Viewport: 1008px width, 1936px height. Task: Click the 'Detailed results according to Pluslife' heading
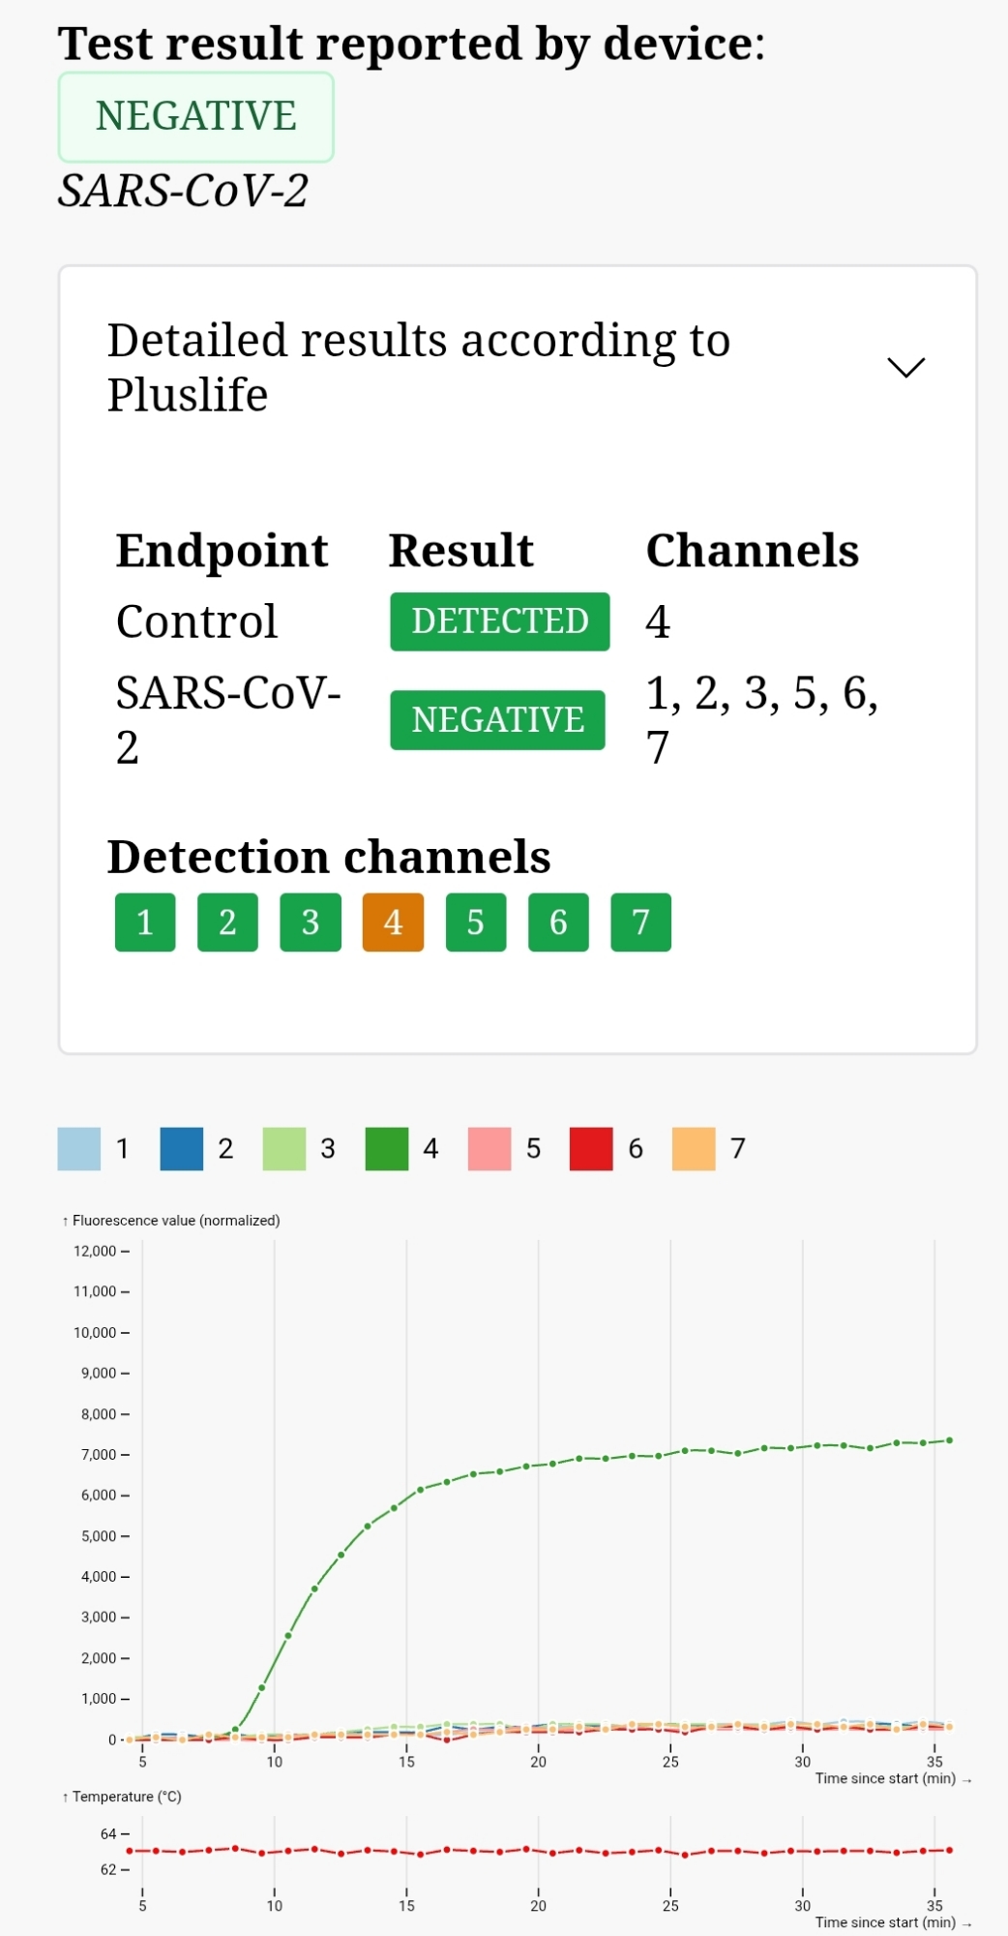(418, 367)
